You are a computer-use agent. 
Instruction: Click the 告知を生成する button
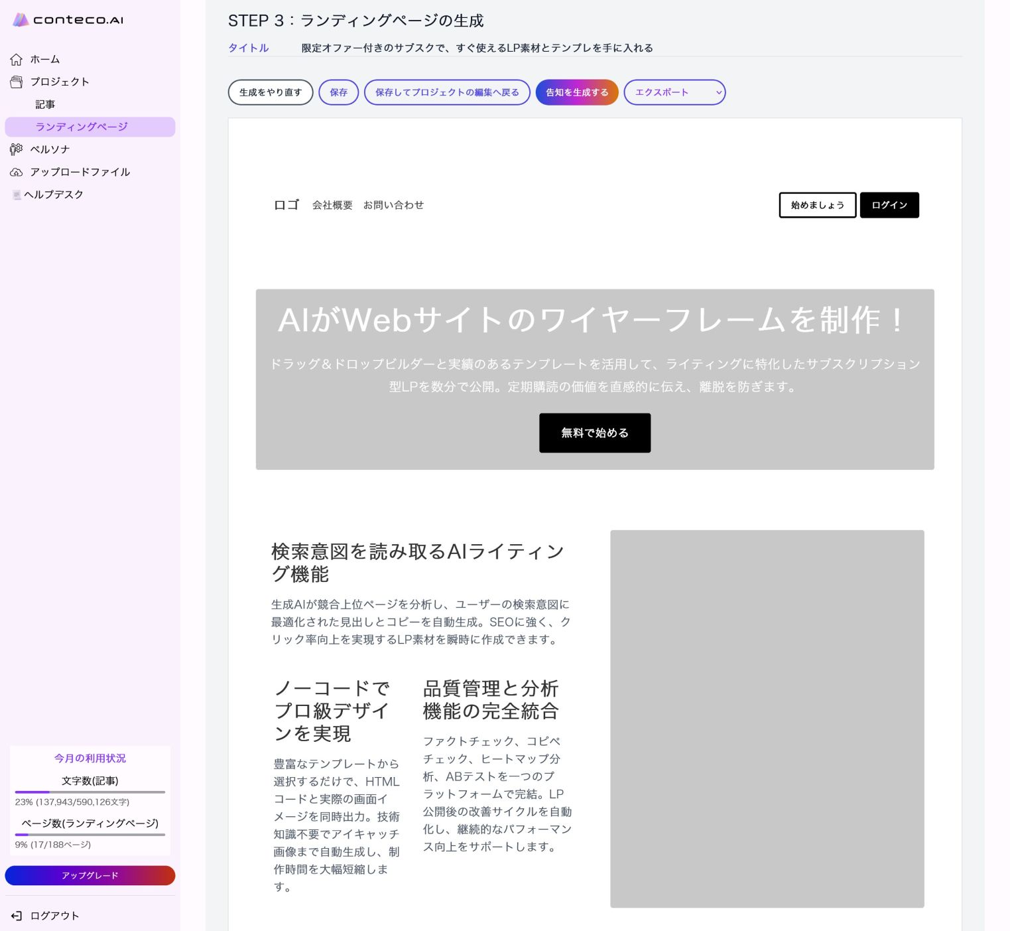577,92
